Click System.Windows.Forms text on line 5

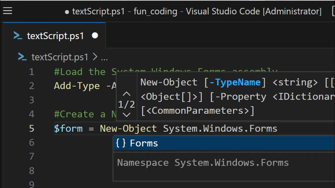pyautogui.click(x=220, y=128)
